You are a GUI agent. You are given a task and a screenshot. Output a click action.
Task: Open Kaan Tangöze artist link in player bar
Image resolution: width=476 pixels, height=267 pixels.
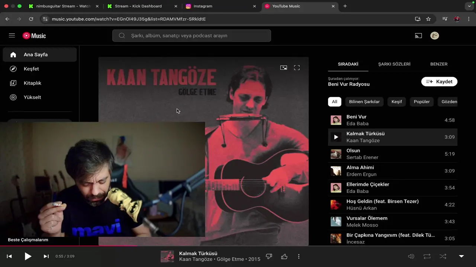[x=196, y=259]
